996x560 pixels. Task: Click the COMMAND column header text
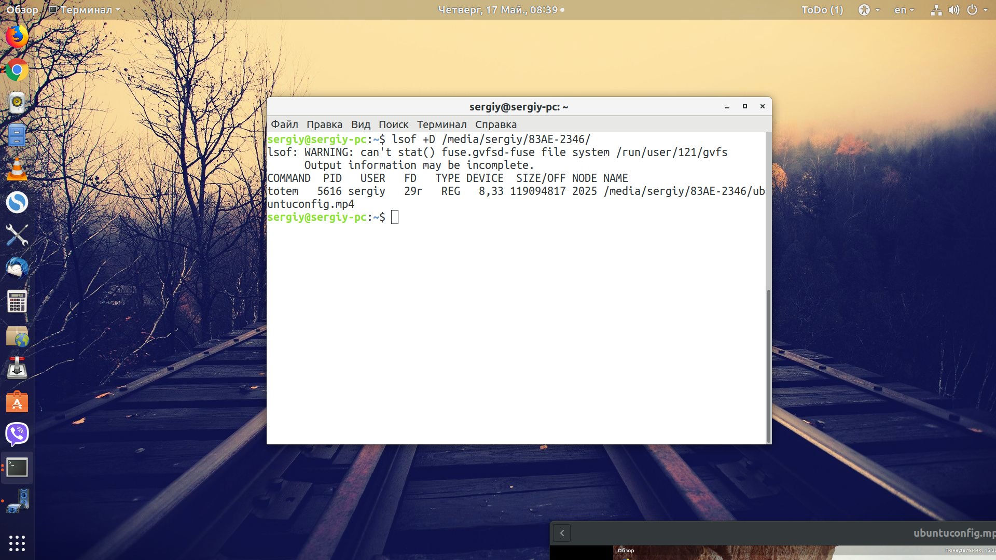(289, 178)
